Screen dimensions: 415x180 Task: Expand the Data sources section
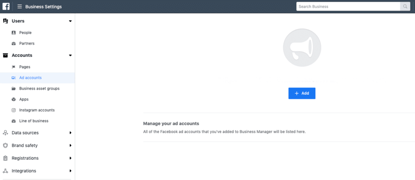pyautogui.click(x=70, y=133)
